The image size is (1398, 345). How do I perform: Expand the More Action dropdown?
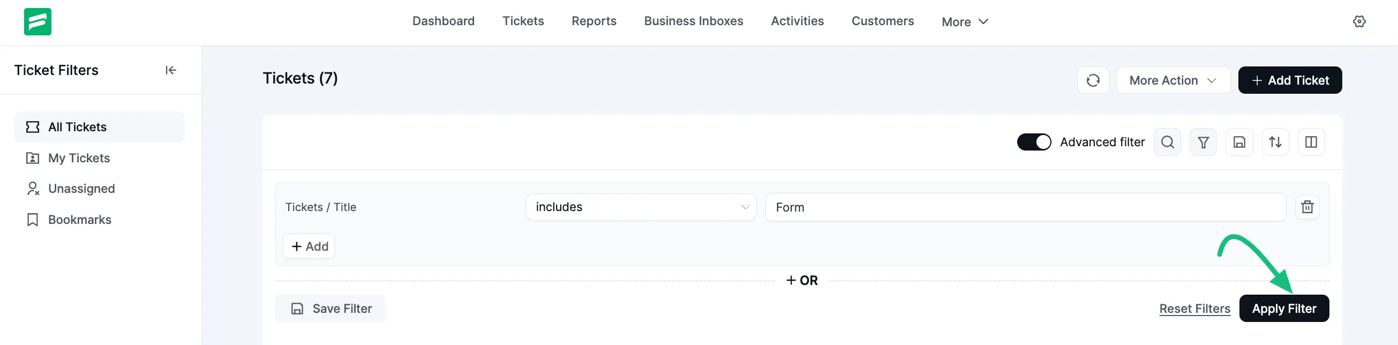pos(1173,80)
